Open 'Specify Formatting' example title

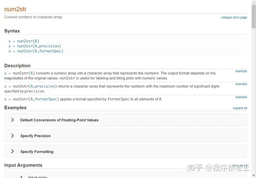(x=37, y=152)
